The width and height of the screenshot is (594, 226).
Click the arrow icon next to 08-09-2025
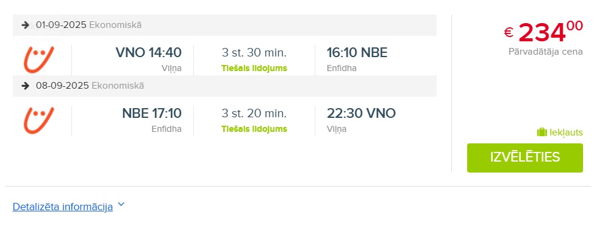tap(26, 86)
